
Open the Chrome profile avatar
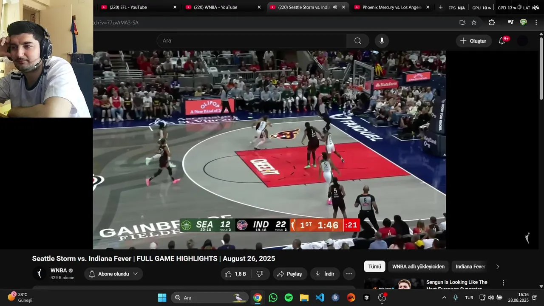(x=524, y=22)
